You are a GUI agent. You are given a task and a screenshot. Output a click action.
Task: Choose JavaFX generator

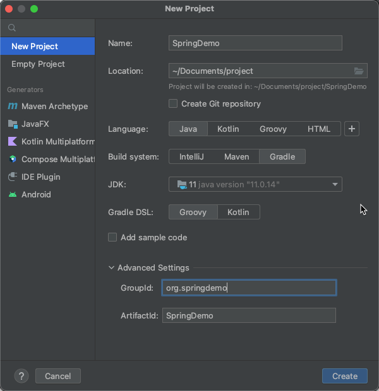coord(47,124)
